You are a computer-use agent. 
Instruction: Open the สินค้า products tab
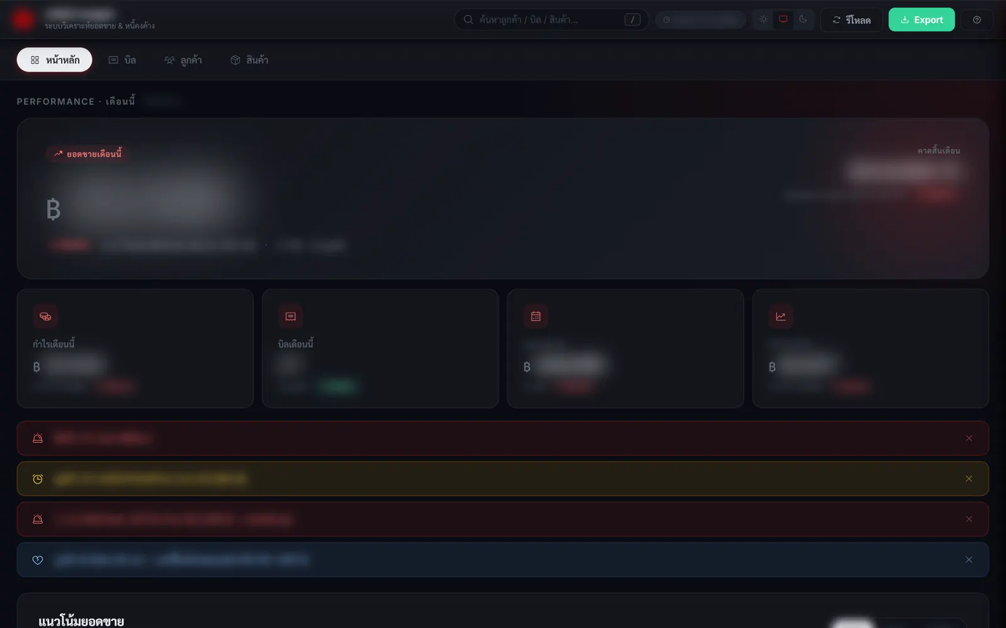coord(249,60)
